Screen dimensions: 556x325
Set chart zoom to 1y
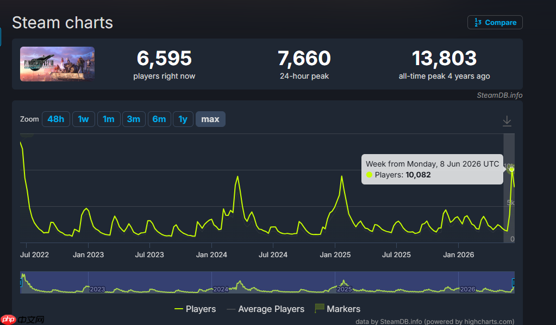[183, 119]
